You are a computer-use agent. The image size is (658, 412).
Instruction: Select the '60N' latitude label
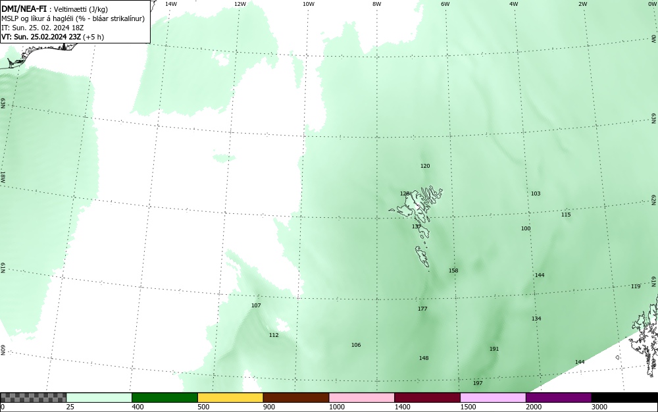coord(3,350)
